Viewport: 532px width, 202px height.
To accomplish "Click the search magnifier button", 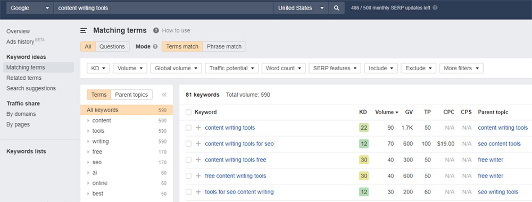I will (336, 8).
